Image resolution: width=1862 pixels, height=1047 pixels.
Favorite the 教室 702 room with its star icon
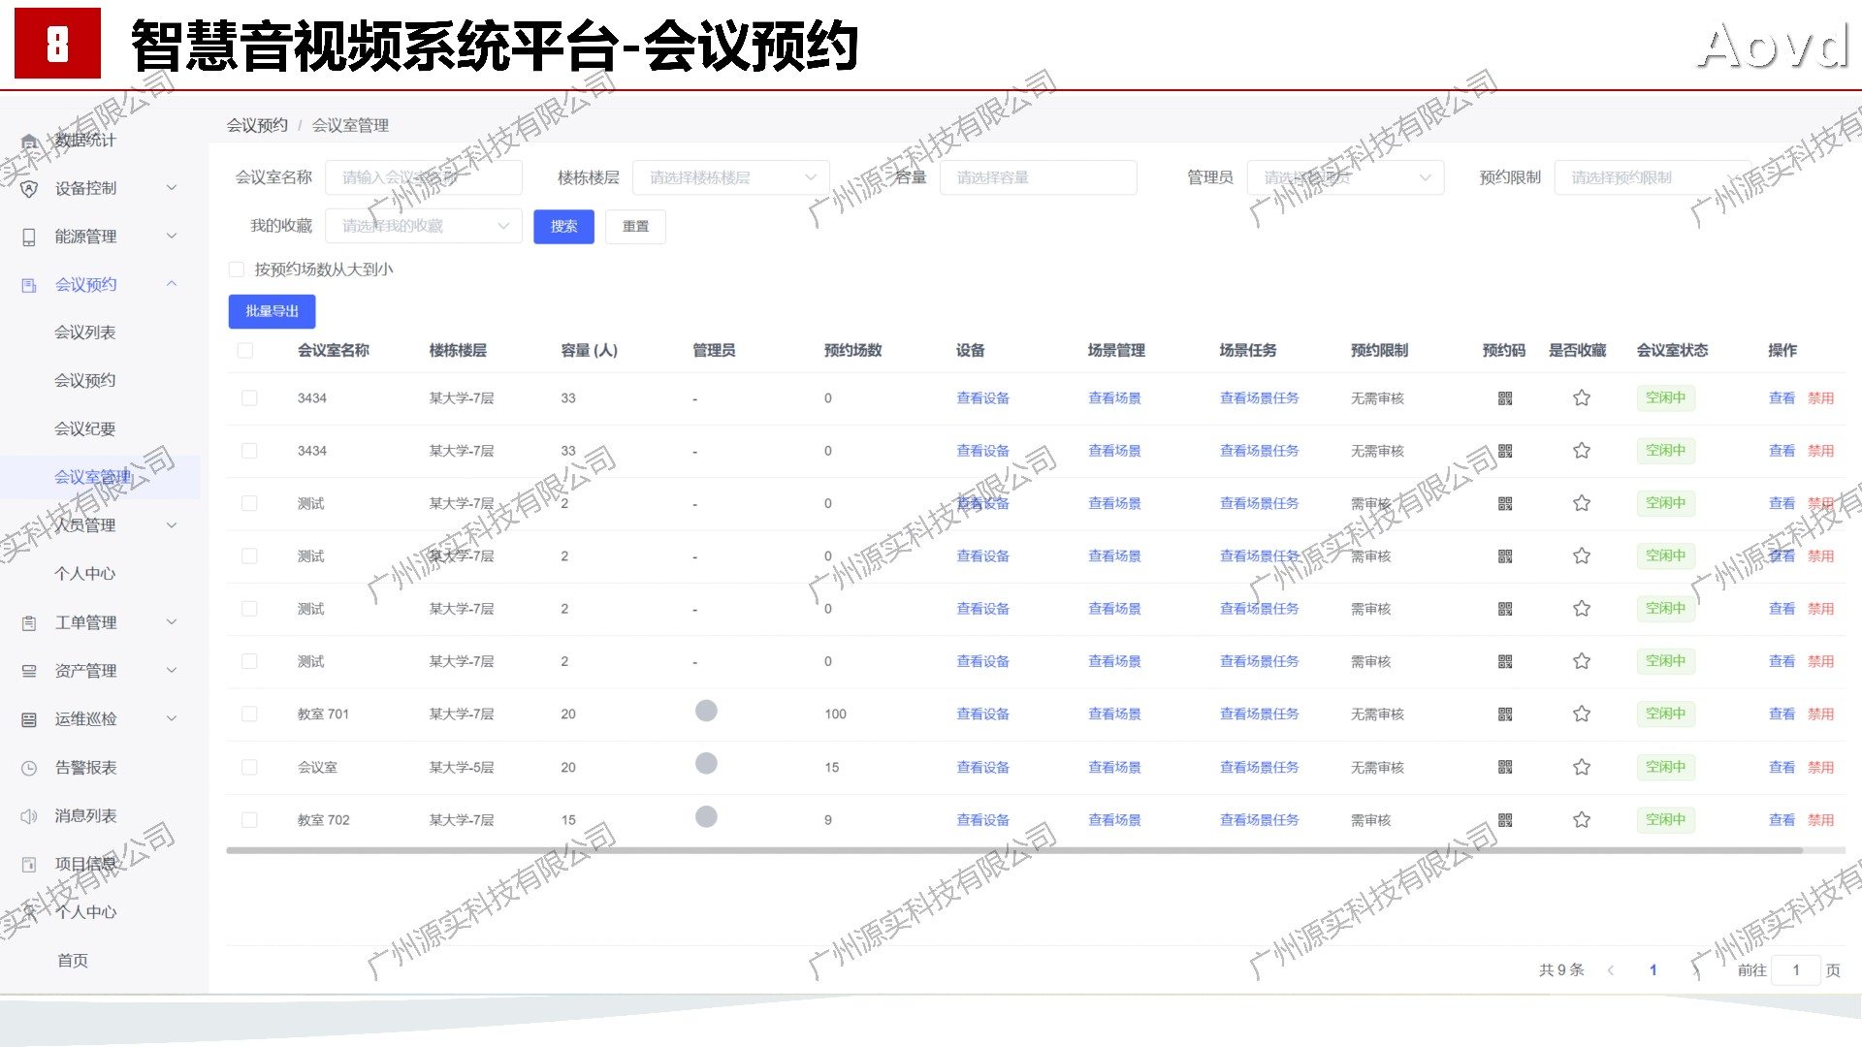coord(1581,820)
